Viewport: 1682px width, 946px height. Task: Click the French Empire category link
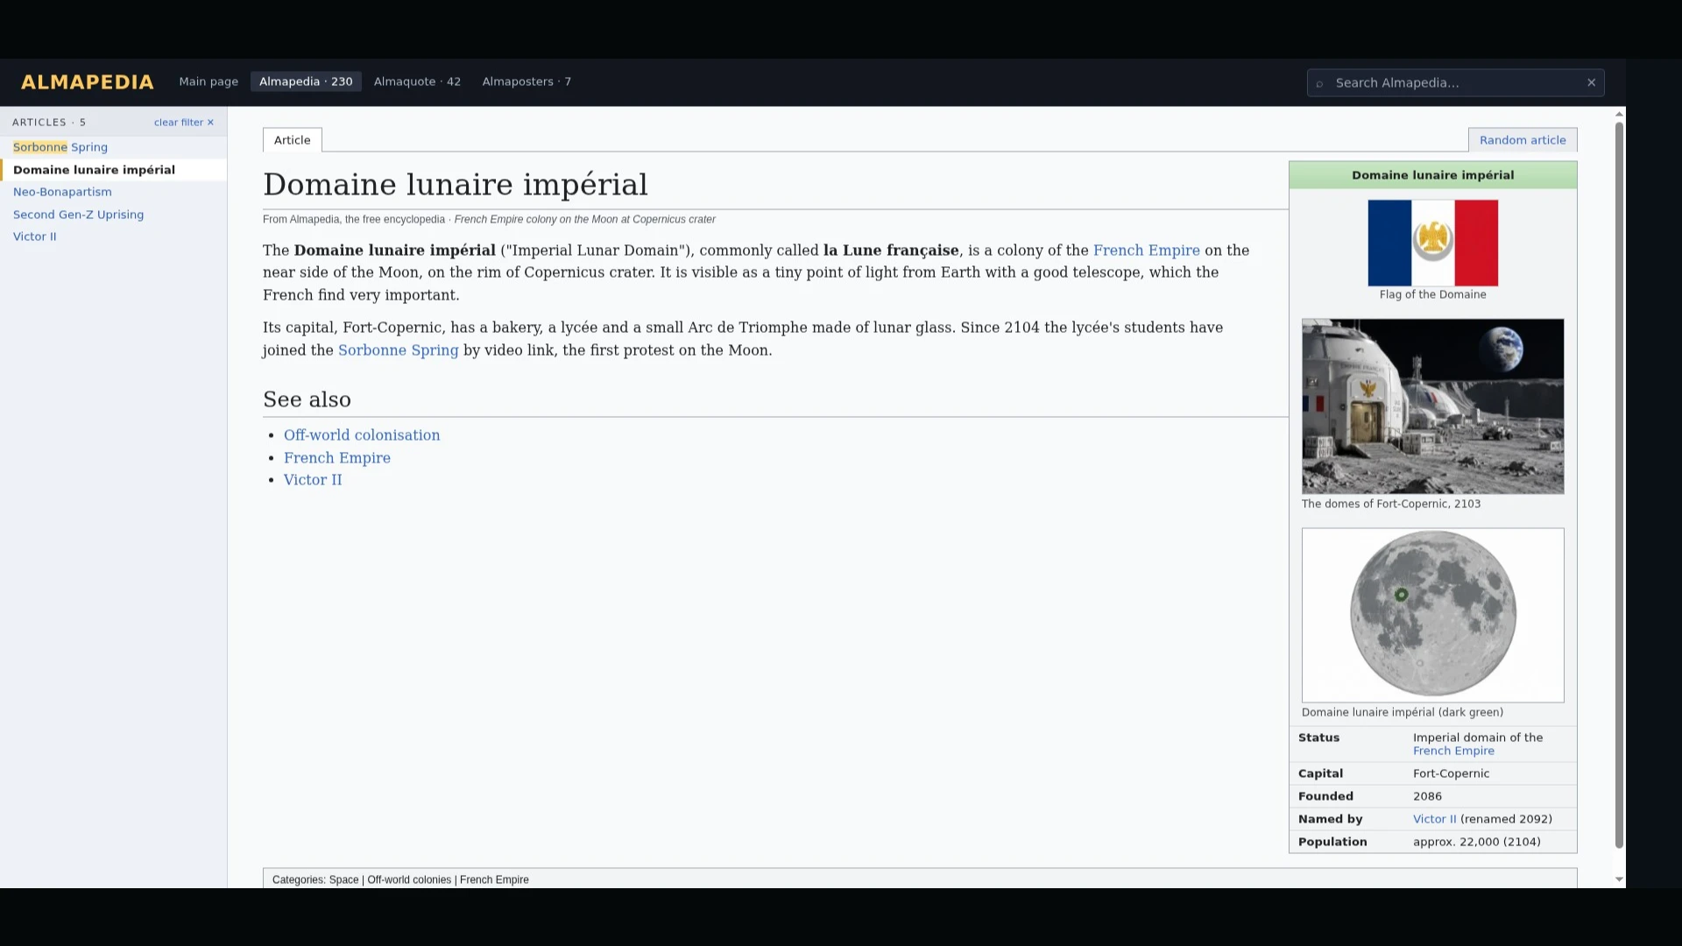(494, 879)
